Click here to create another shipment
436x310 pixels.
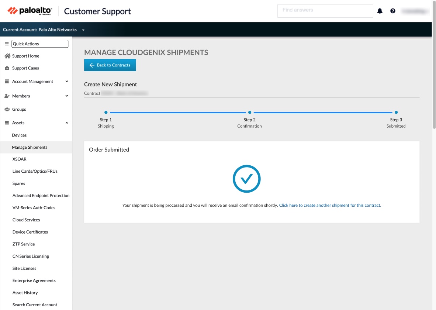click(329, 205)
